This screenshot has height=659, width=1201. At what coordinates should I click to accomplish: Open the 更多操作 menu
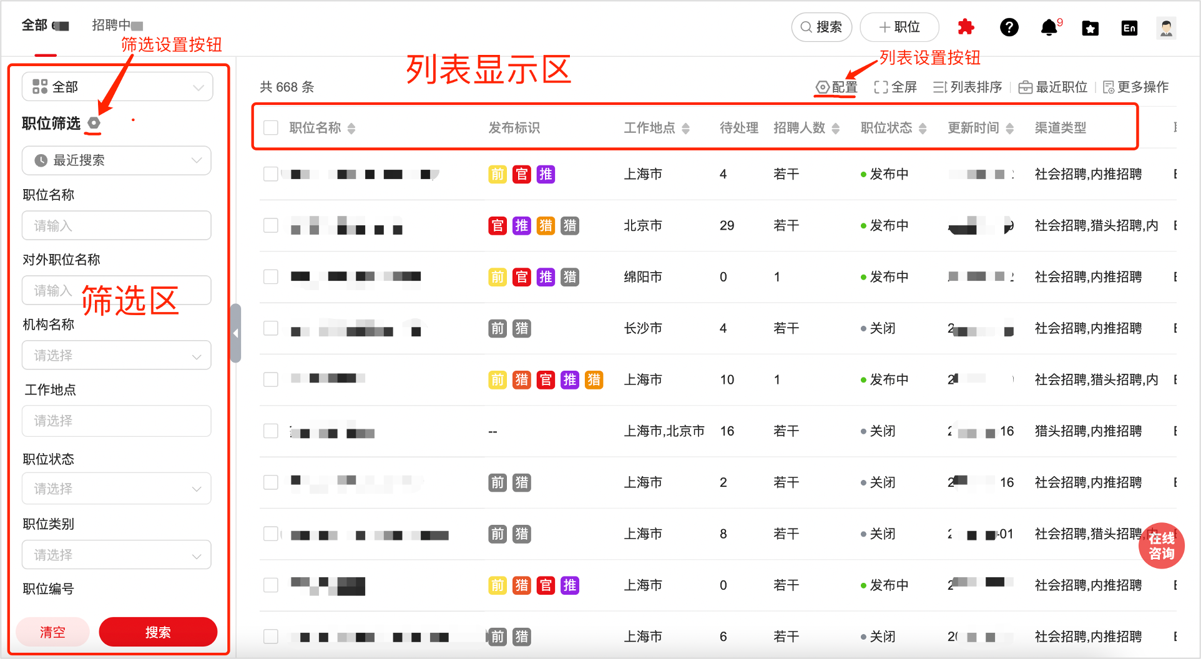1136,87
